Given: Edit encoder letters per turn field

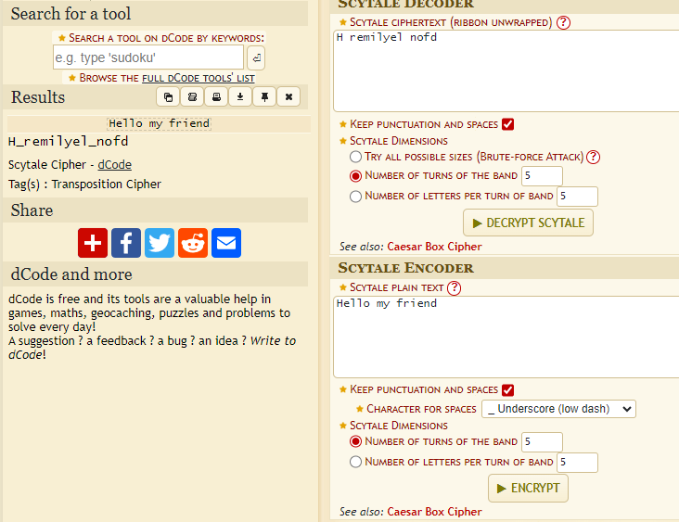Looking at the screenshot, I should [x=577, y=463].
